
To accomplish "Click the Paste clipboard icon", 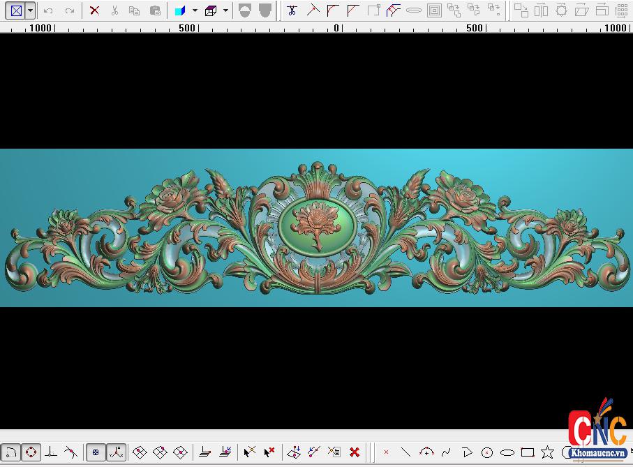I will click(x=156, y=10).
